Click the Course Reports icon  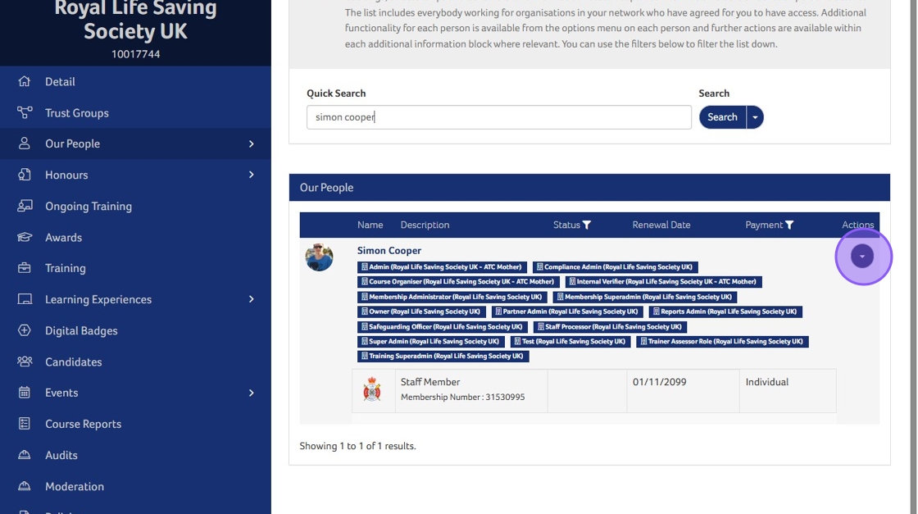coord(24,424)
